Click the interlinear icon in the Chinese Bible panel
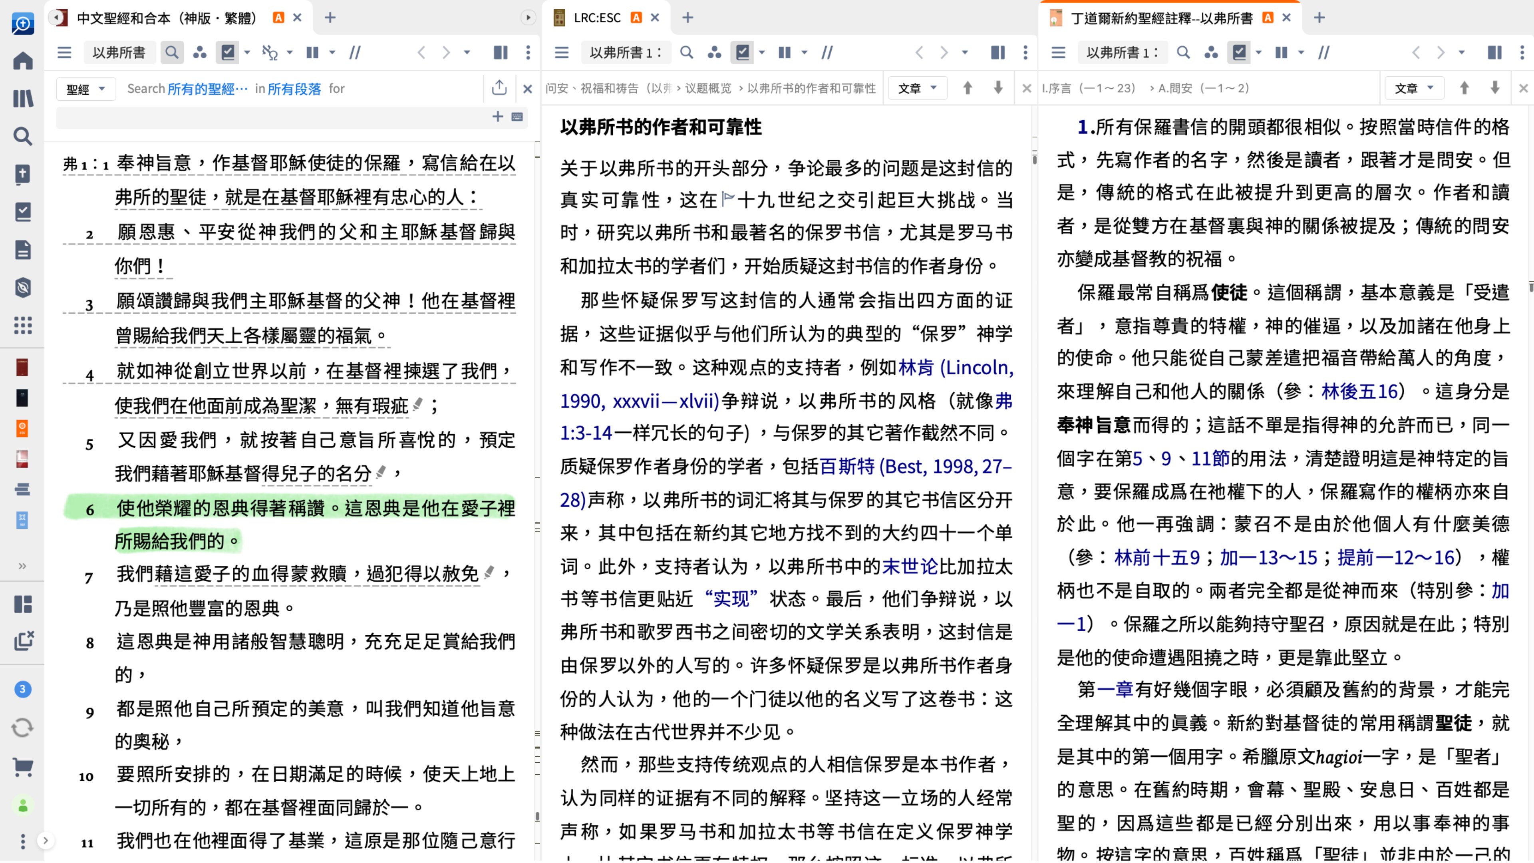 pos(270,52)
